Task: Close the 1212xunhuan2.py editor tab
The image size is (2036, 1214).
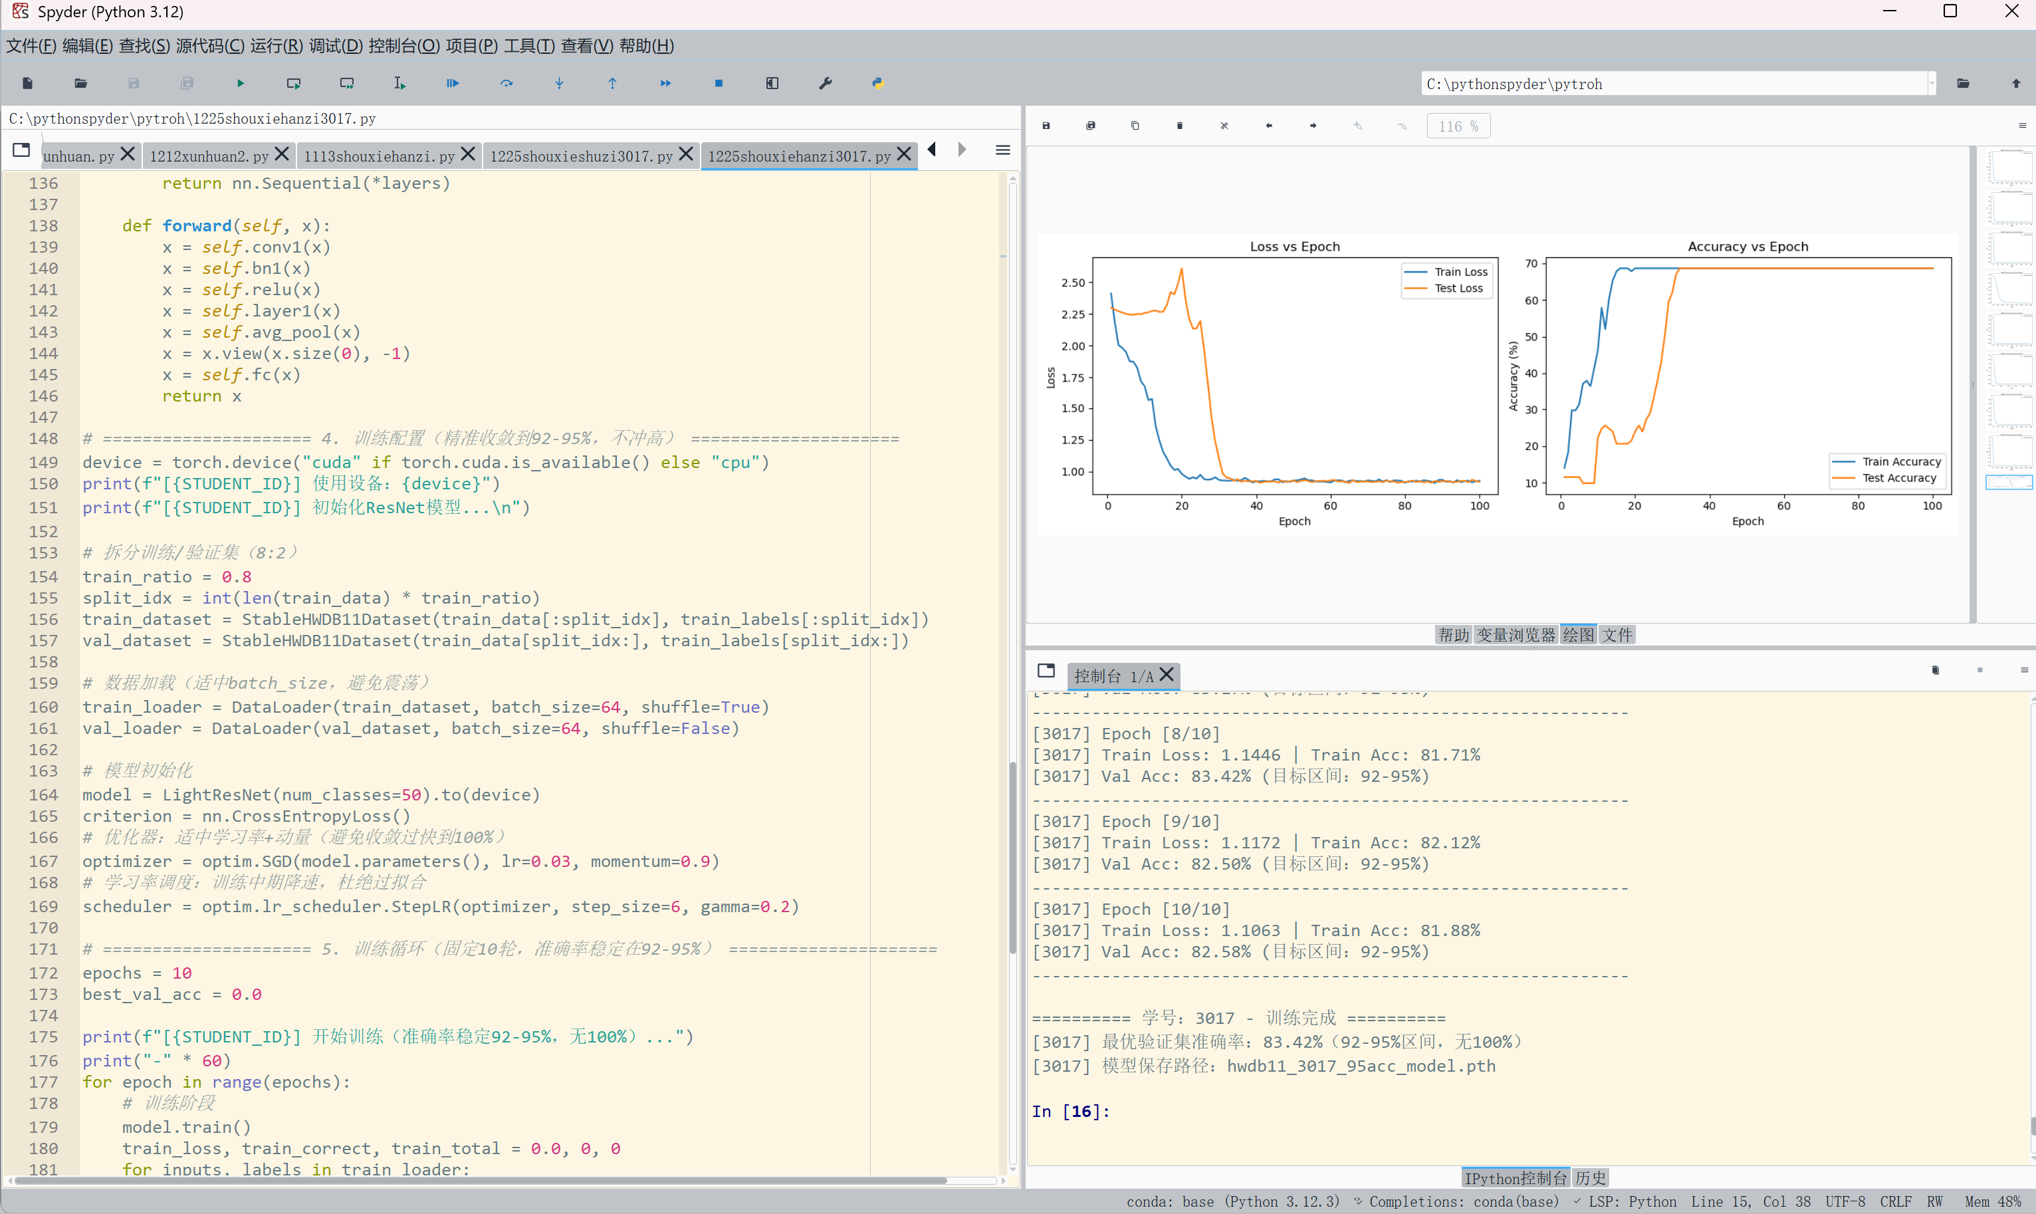Action: [x=282, y=154]
